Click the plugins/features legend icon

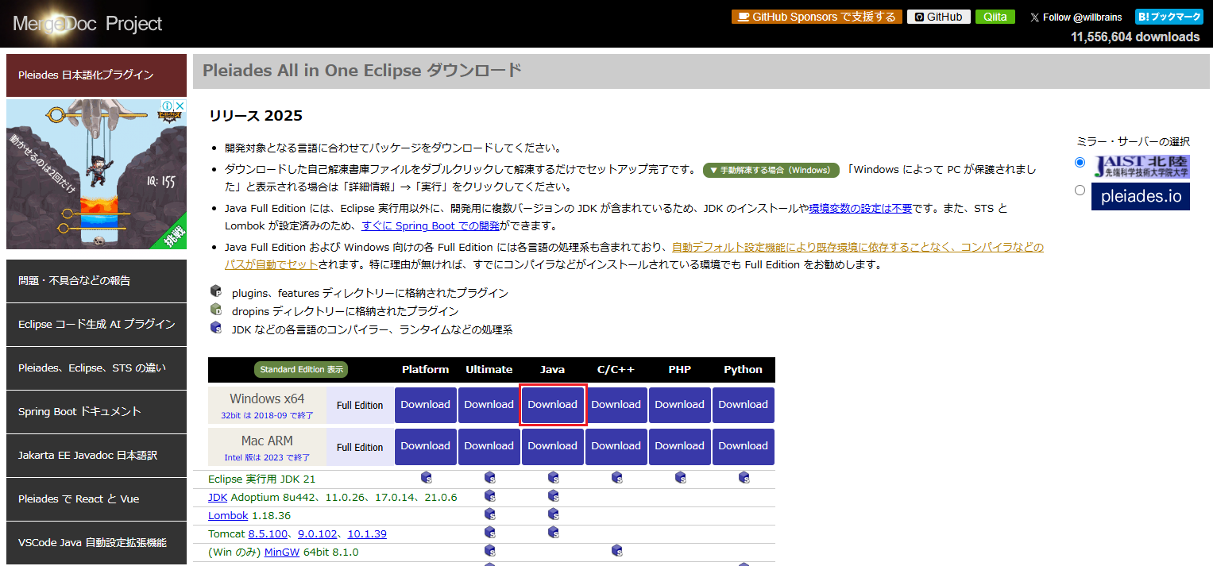[x=215, y=291]
